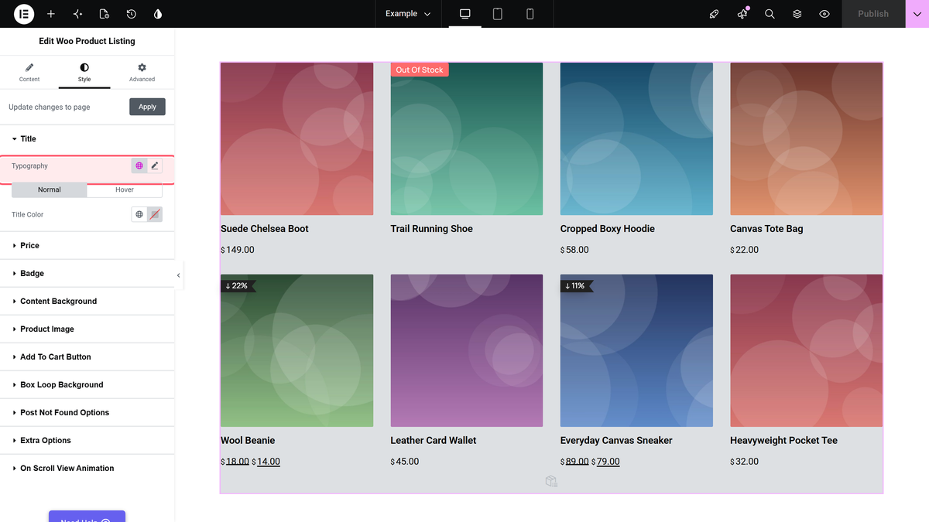Expand the Content Background section
This screenshot has width=929, height=522.
coord(87,301)
